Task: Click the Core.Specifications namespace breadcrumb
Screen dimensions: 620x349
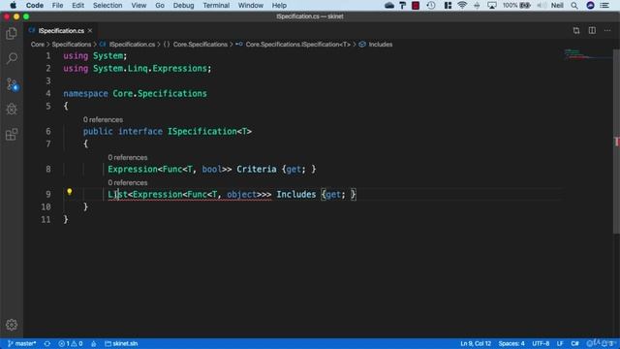Action: click(x=196, y=45)
